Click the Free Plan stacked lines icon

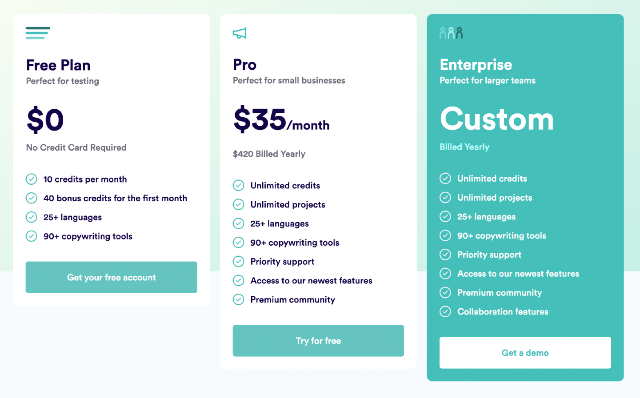pyautogui.click(x=38, y=33)
